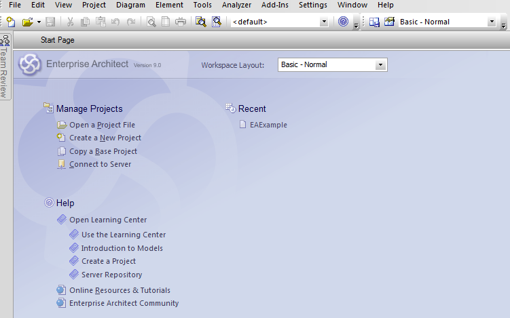Click the book icon beside Open Learning Center
The height and width of the screenshot is (318, 510).
pos(62,219)
